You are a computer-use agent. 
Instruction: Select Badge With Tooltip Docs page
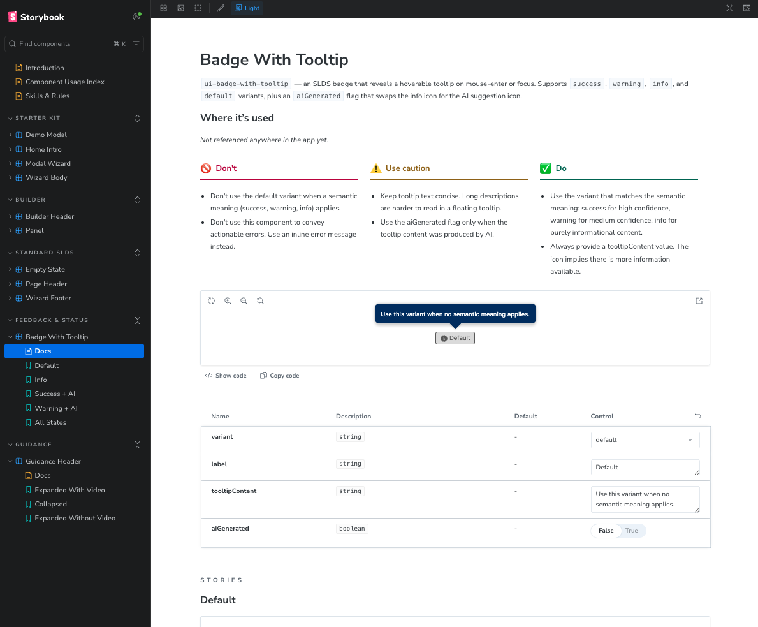[75, 351]
